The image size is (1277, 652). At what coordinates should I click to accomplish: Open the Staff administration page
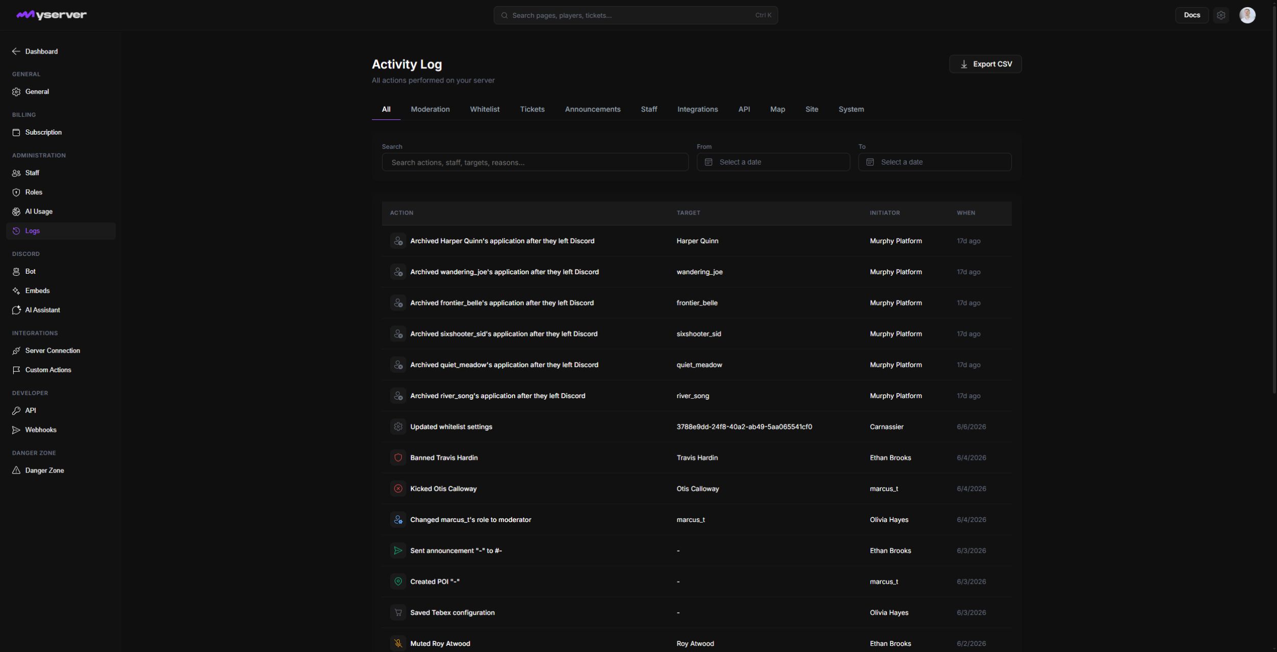point(61,173)
